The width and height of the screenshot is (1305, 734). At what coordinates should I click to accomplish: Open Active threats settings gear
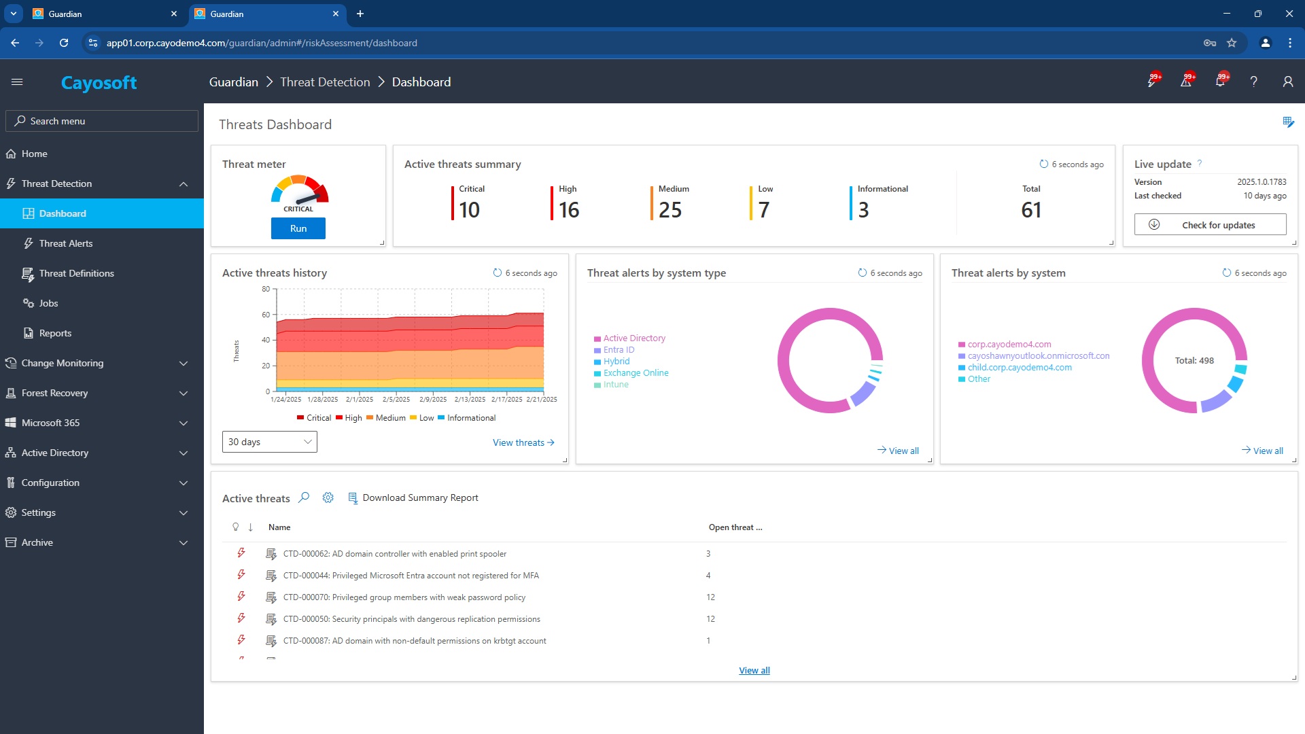point(328,497)
